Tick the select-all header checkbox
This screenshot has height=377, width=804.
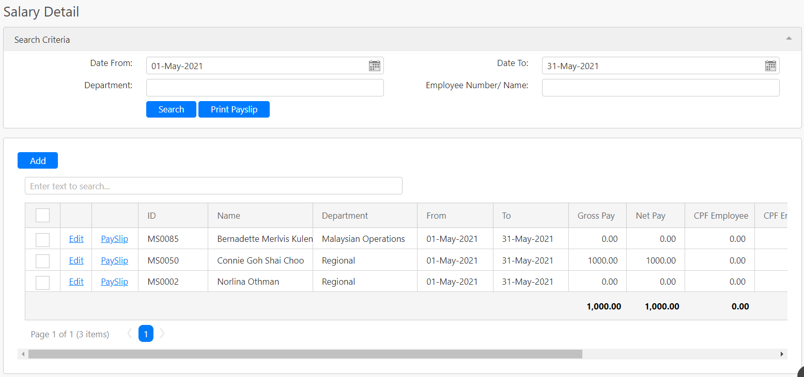42,215
